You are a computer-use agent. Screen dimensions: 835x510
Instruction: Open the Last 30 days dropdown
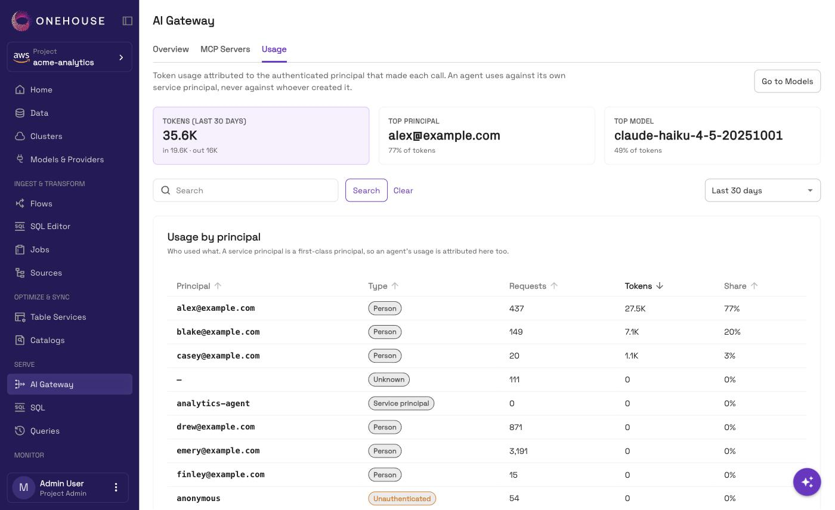tap(763, 190)
